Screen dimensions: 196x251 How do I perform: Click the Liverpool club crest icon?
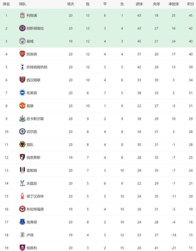point(22,16)
